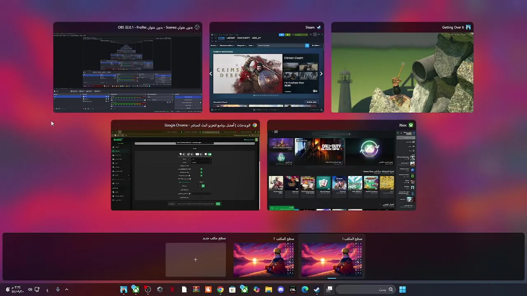Open the Windows Start button
This screenshot has width=527, height=296.
[402, 289]
